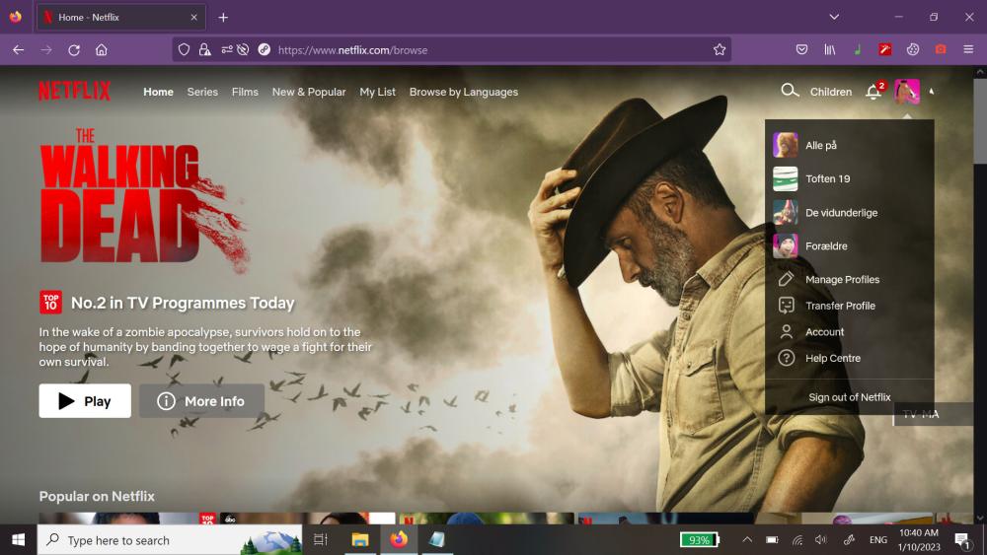Expand the Firefox list all tabs chevron

(834, 17)
